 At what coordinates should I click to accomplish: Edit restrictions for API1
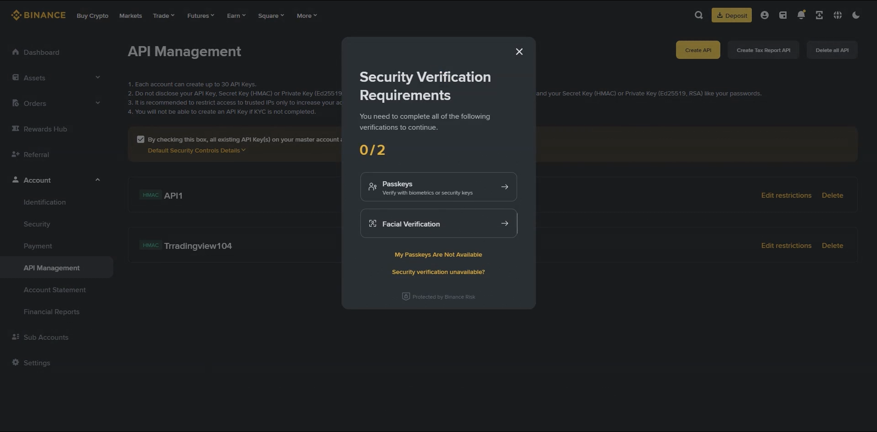(786, 195)
